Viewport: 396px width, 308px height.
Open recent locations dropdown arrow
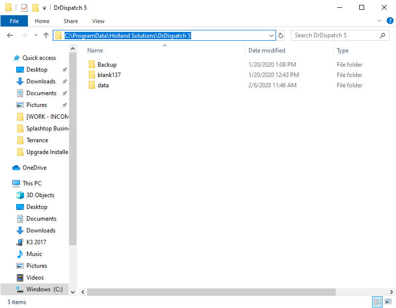(x=36, y=35)
